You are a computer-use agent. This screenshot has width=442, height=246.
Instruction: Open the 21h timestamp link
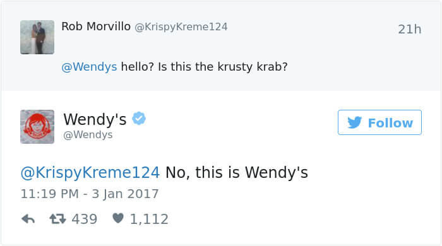pos(410,29)
